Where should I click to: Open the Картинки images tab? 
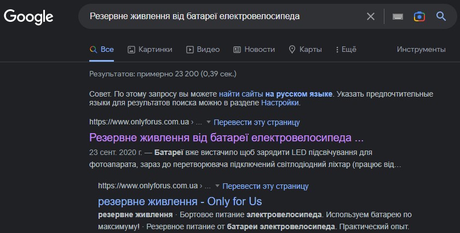pyautogui.click(x=150, y=49)
